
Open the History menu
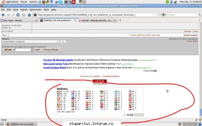[x=24, y=10]
